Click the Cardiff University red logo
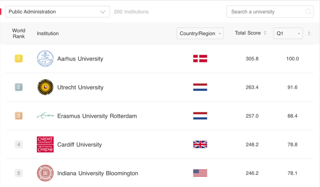The width and height of the screenshot is (320, 187). coord(45,144)
